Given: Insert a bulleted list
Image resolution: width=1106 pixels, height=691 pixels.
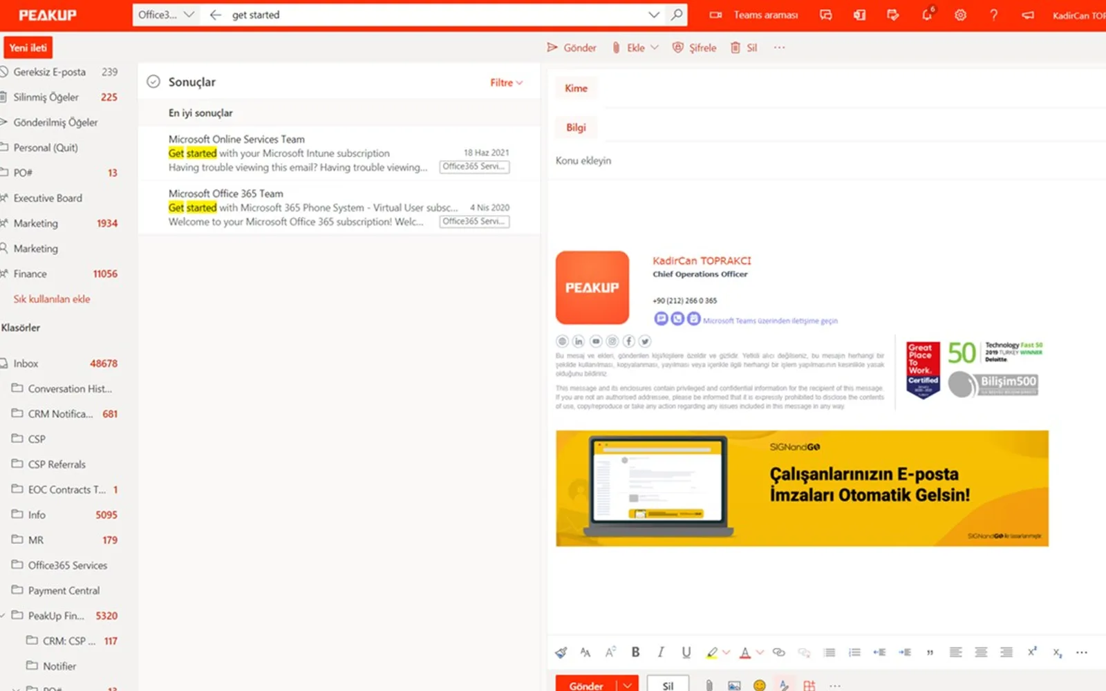Looking at the screenshot, I should pos(829,652).
